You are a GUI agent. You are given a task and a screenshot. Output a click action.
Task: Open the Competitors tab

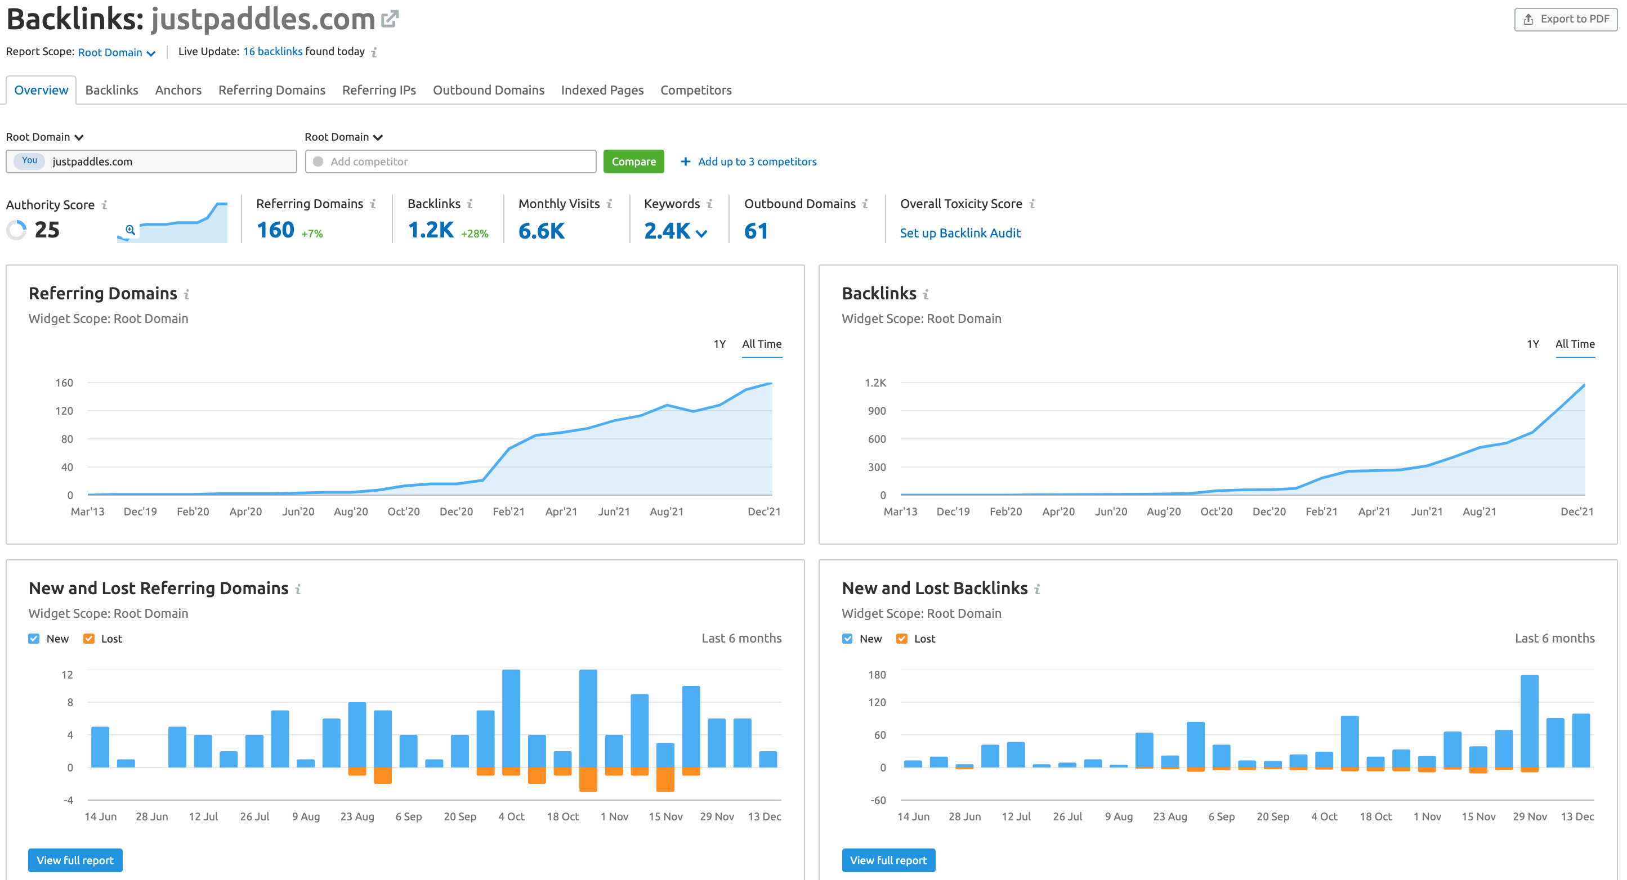(696, 90)
